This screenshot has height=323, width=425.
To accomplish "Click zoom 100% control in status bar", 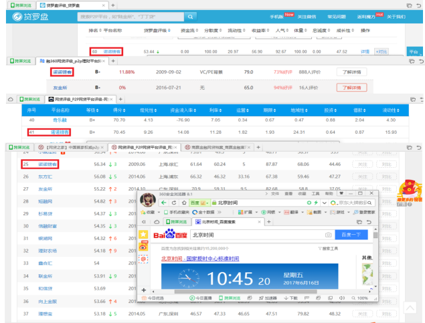I will [x=359, y=298].
